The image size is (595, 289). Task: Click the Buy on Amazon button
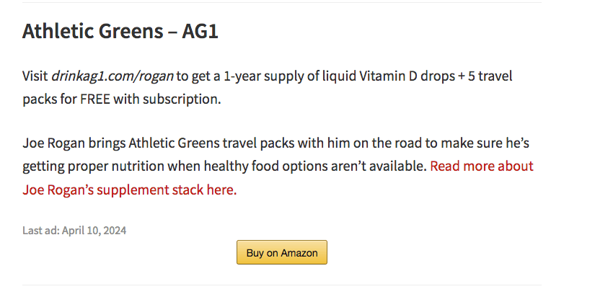[x=282, y=252]
